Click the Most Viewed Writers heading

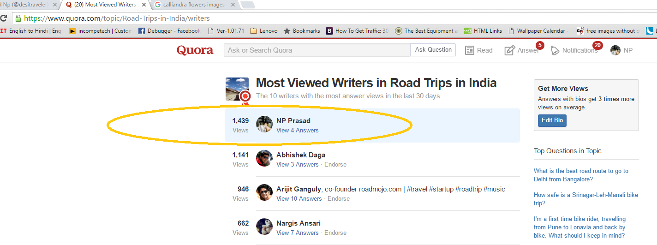click(x=376, y=83)
